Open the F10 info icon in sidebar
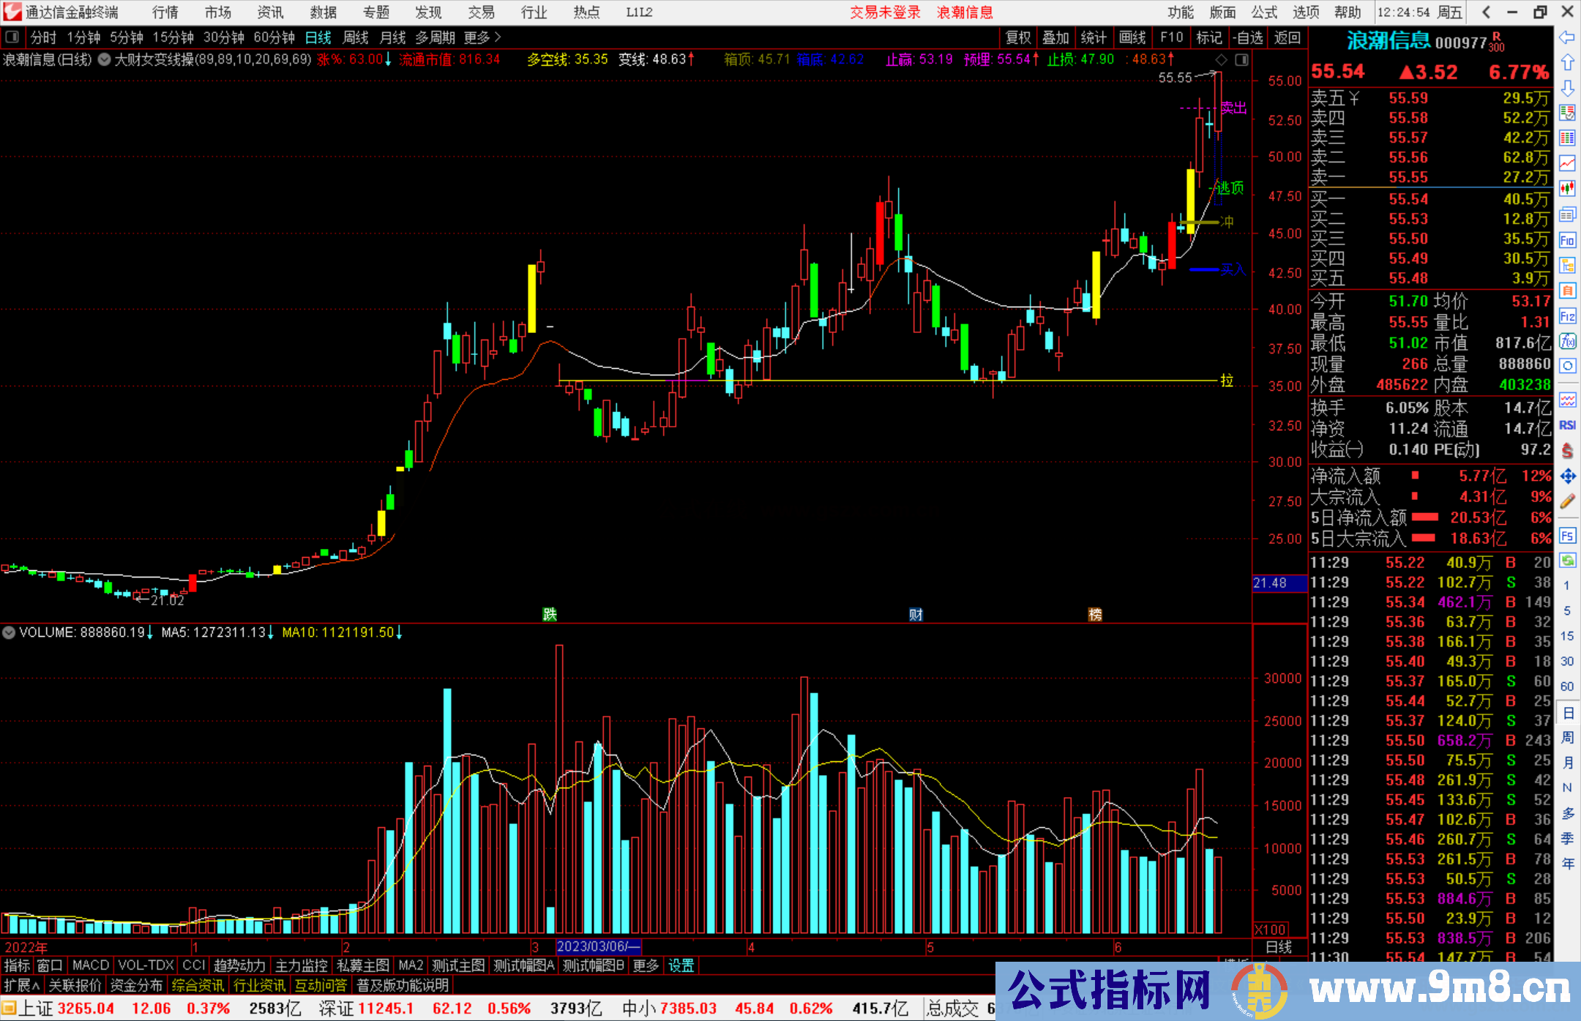Screen dimensions: 1581x1021 pos(1567,240)
